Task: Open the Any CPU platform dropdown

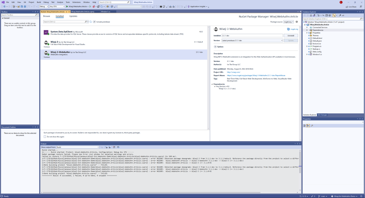Action: [x=57, y=6]
